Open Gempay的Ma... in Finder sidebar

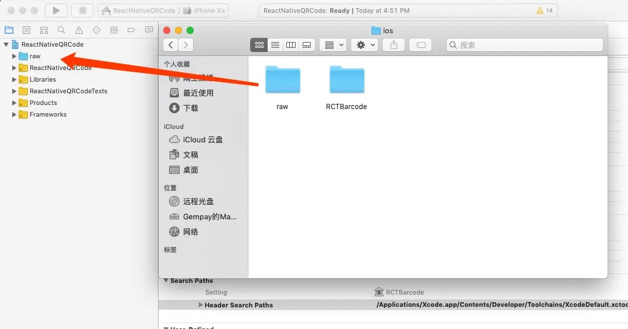[x=203, y=216]
